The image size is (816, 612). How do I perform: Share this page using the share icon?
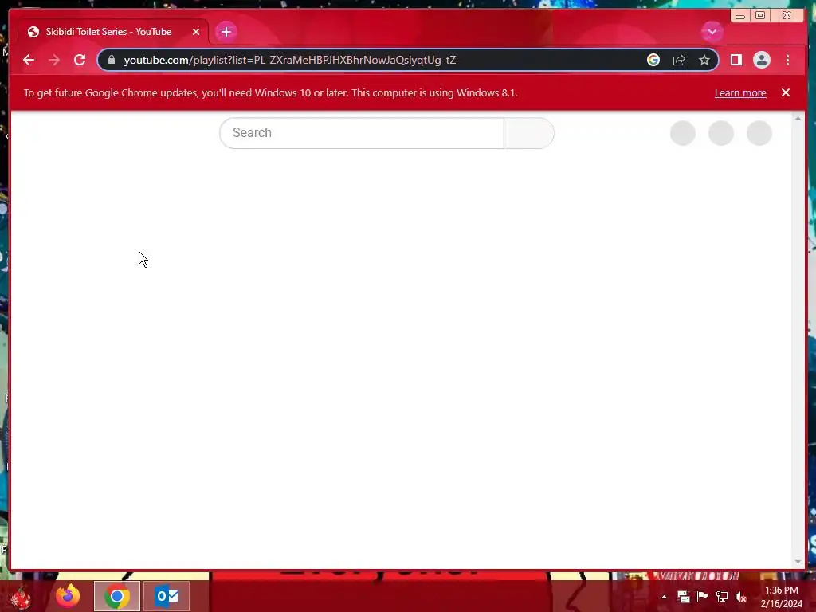click(x=679, y=60)
